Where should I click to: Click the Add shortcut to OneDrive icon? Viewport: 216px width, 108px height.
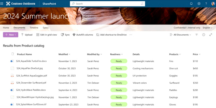(98, 35)
